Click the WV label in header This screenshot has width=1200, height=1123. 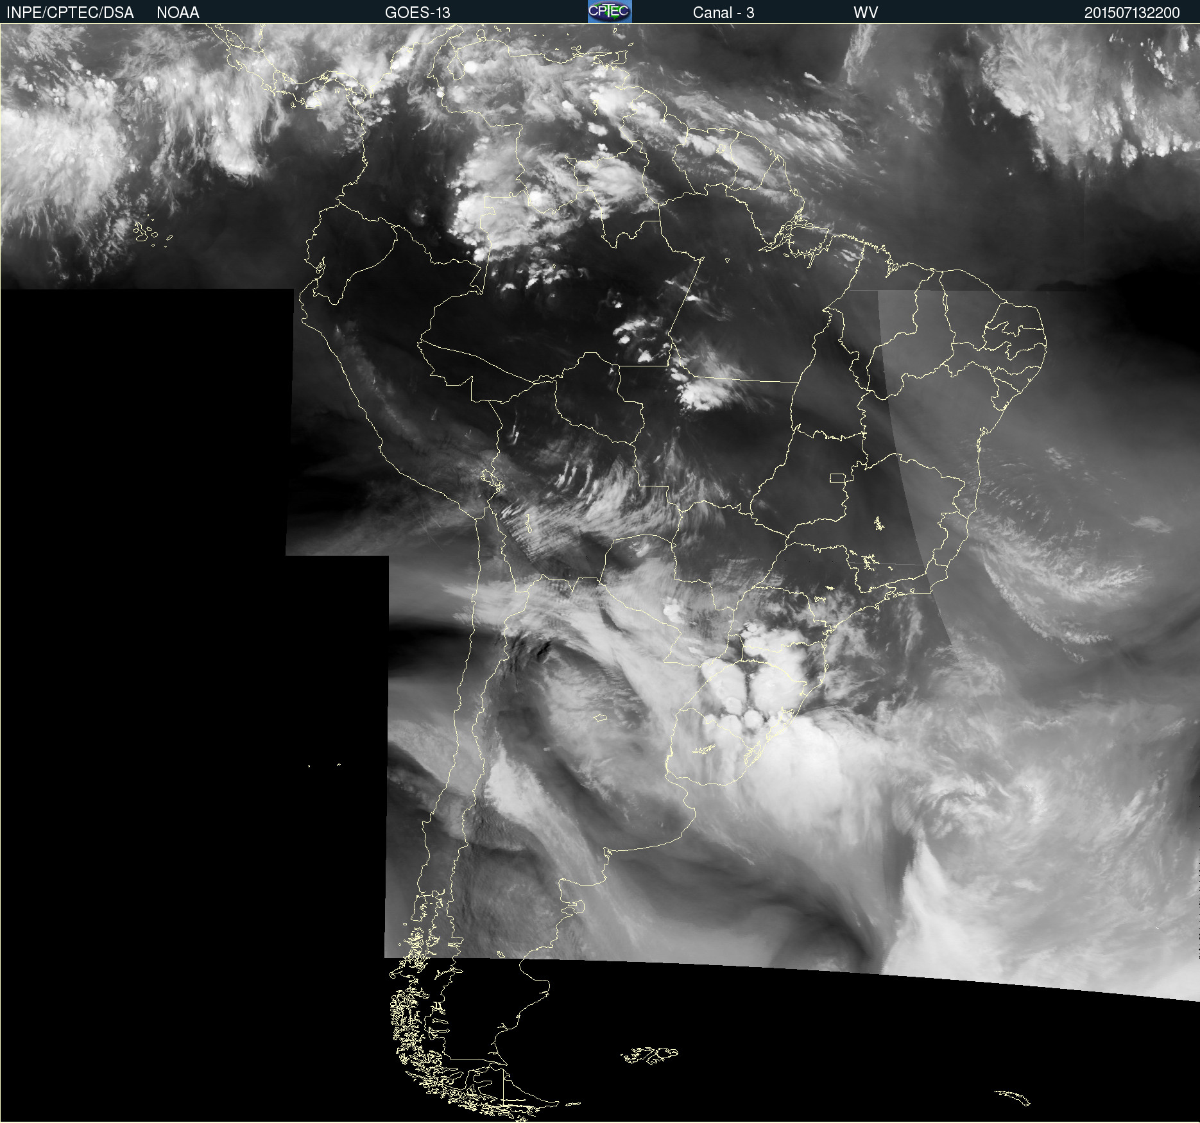click(x=866, y=13)
